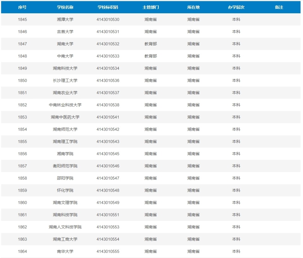Click on 湖南农业大学 in the table
The image size is (303, 258).
pos(65,93)
